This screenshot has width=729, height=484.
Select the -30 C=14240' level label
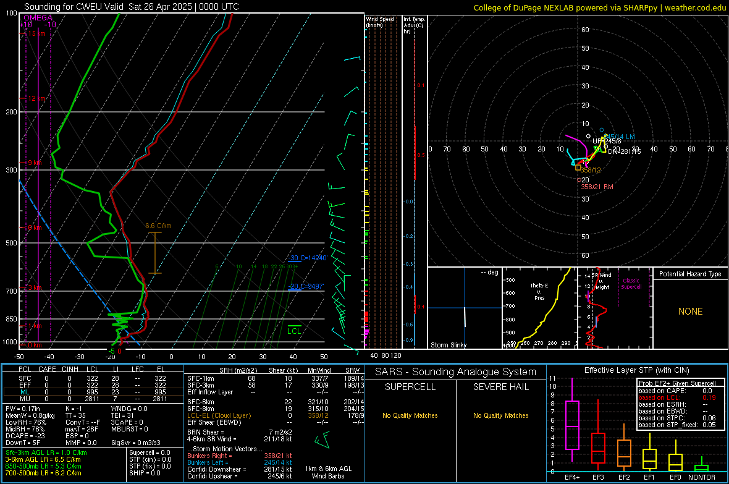(307, 258)
